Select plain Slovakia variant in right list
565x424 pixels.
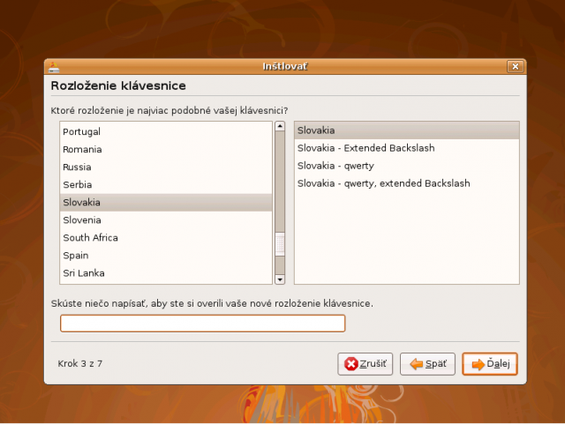click(x=407, y=130)
